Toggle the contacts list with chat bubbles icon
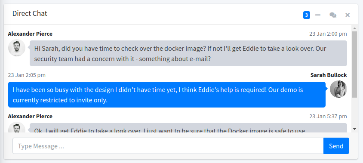The height and width of the screenshot is (163, 363). click(x=333, y=15)
